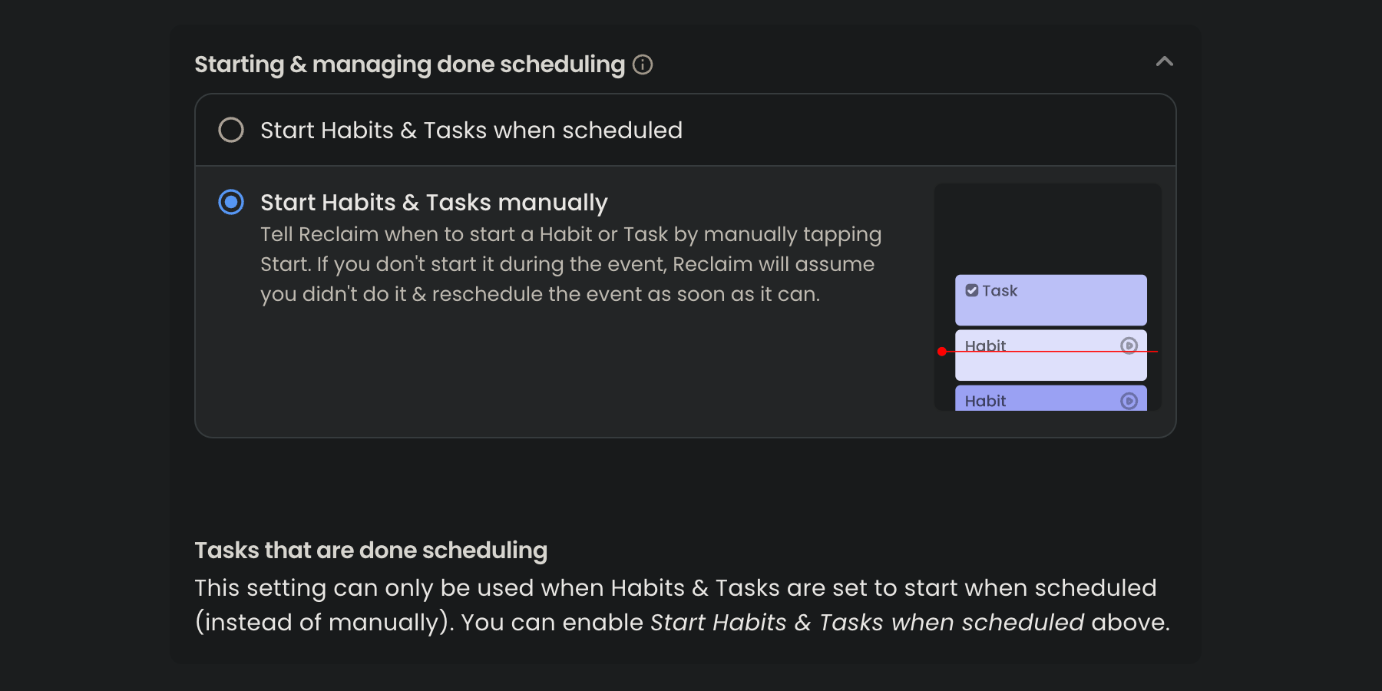Click the red current-time dot marker
Screen dimensions: 1382x691
(942, 352)
